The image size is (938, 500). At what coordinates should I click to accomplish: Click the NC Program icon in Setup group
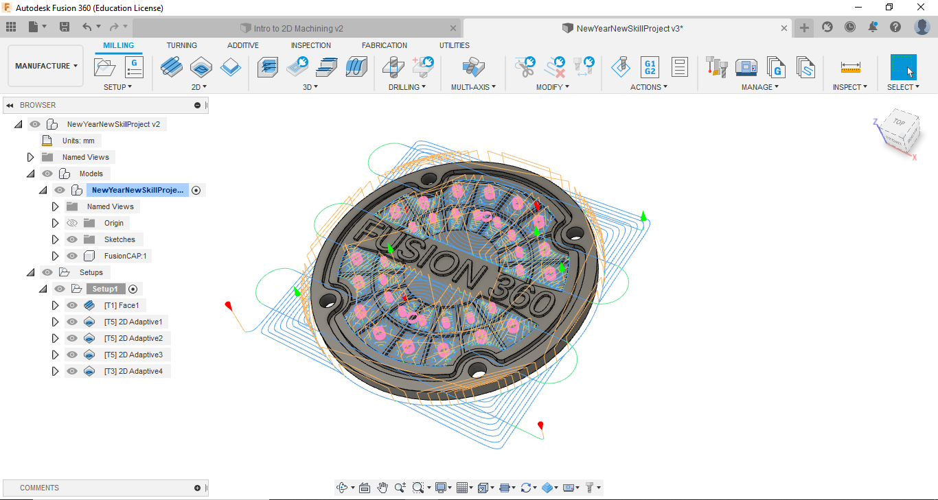134,67
